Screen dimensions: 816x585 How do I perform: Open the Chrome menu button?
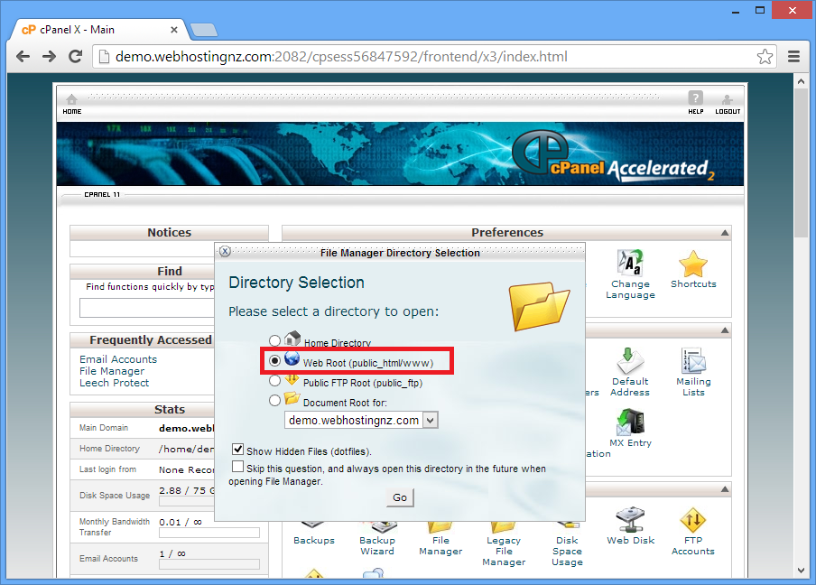tap(793, 57)
